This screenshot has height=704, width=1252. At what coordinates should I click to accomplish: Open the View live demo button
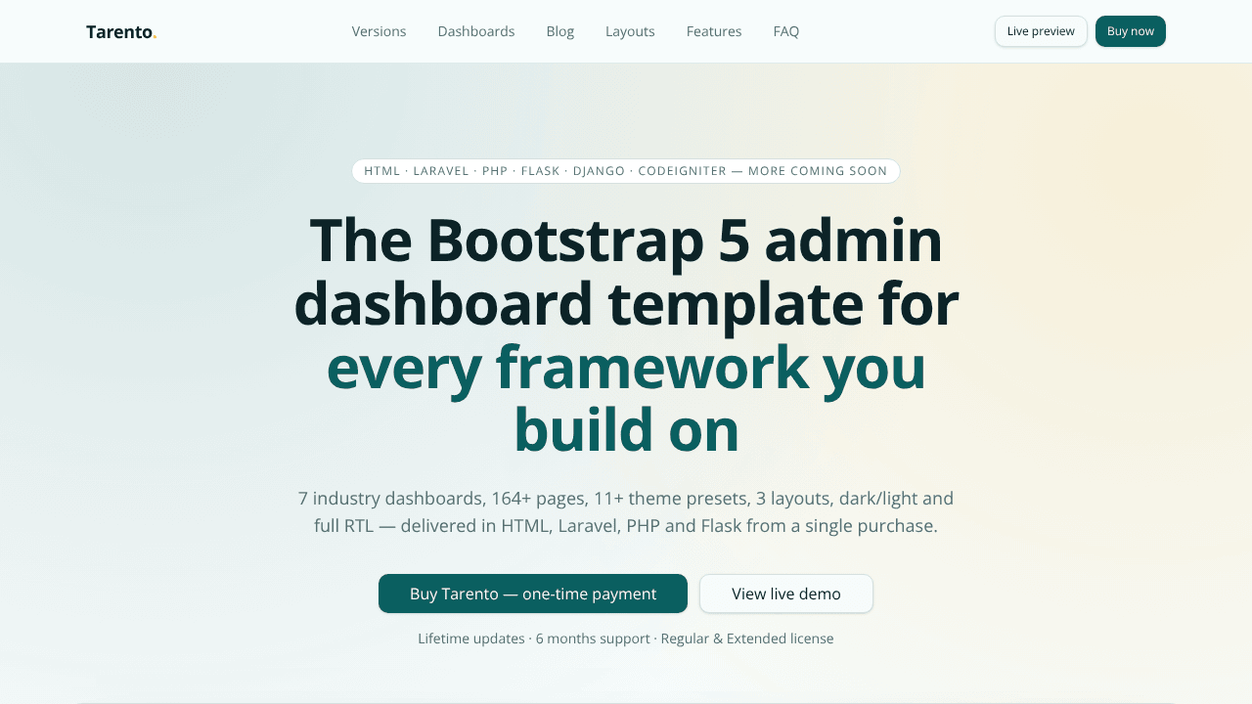[786, 594]
